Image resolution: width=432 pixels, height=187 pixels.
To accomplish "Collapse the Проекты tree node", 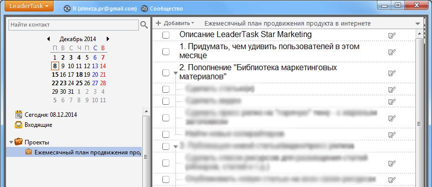I will [11, 142].
